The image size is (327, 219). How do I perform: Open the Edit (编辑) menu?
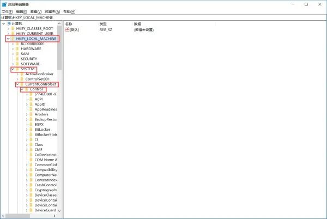point(21,11)
